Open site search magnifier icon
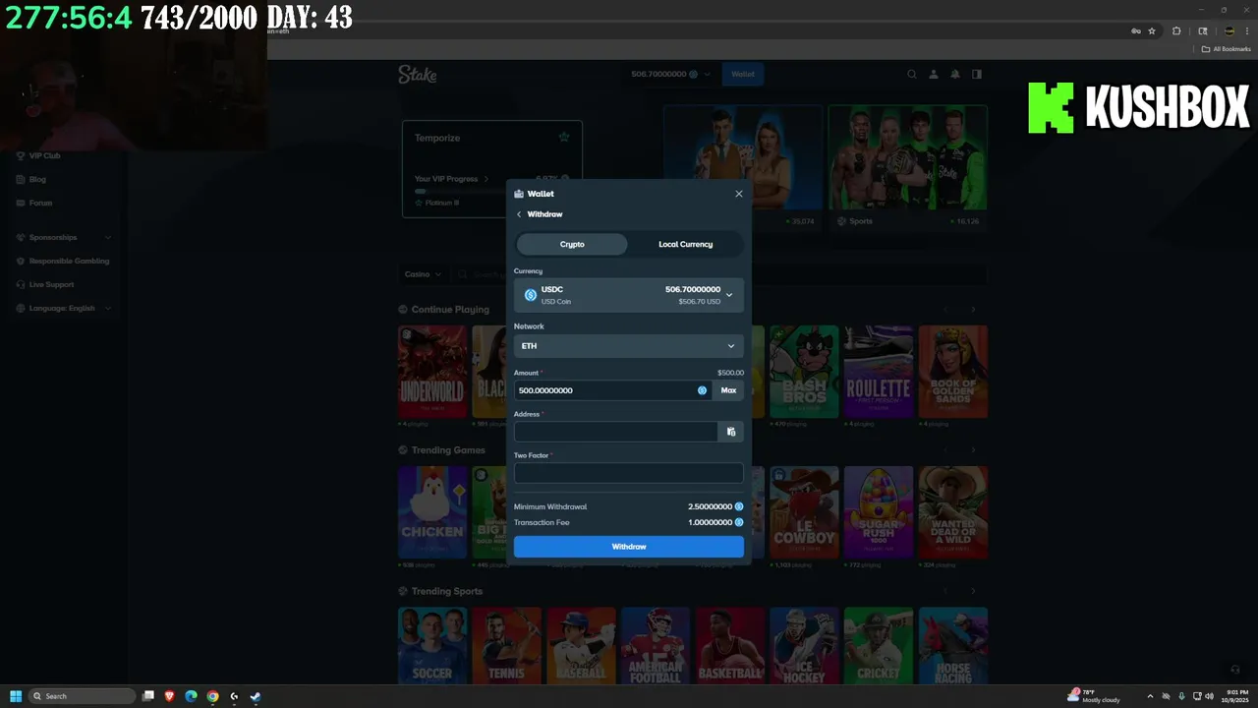The image size is (1258, 708). [912, 74]
